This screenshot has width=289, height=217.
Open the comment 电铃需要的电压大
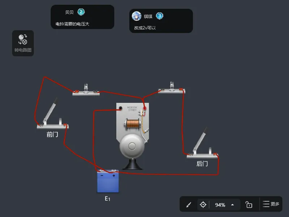pos(72,24)
